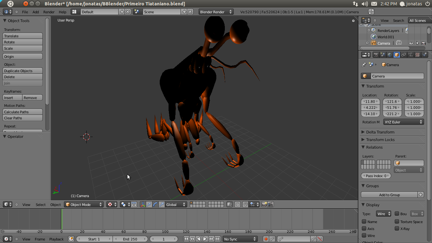Enable the Name display checkbox
432x243 pixels.
pos(364,222)
